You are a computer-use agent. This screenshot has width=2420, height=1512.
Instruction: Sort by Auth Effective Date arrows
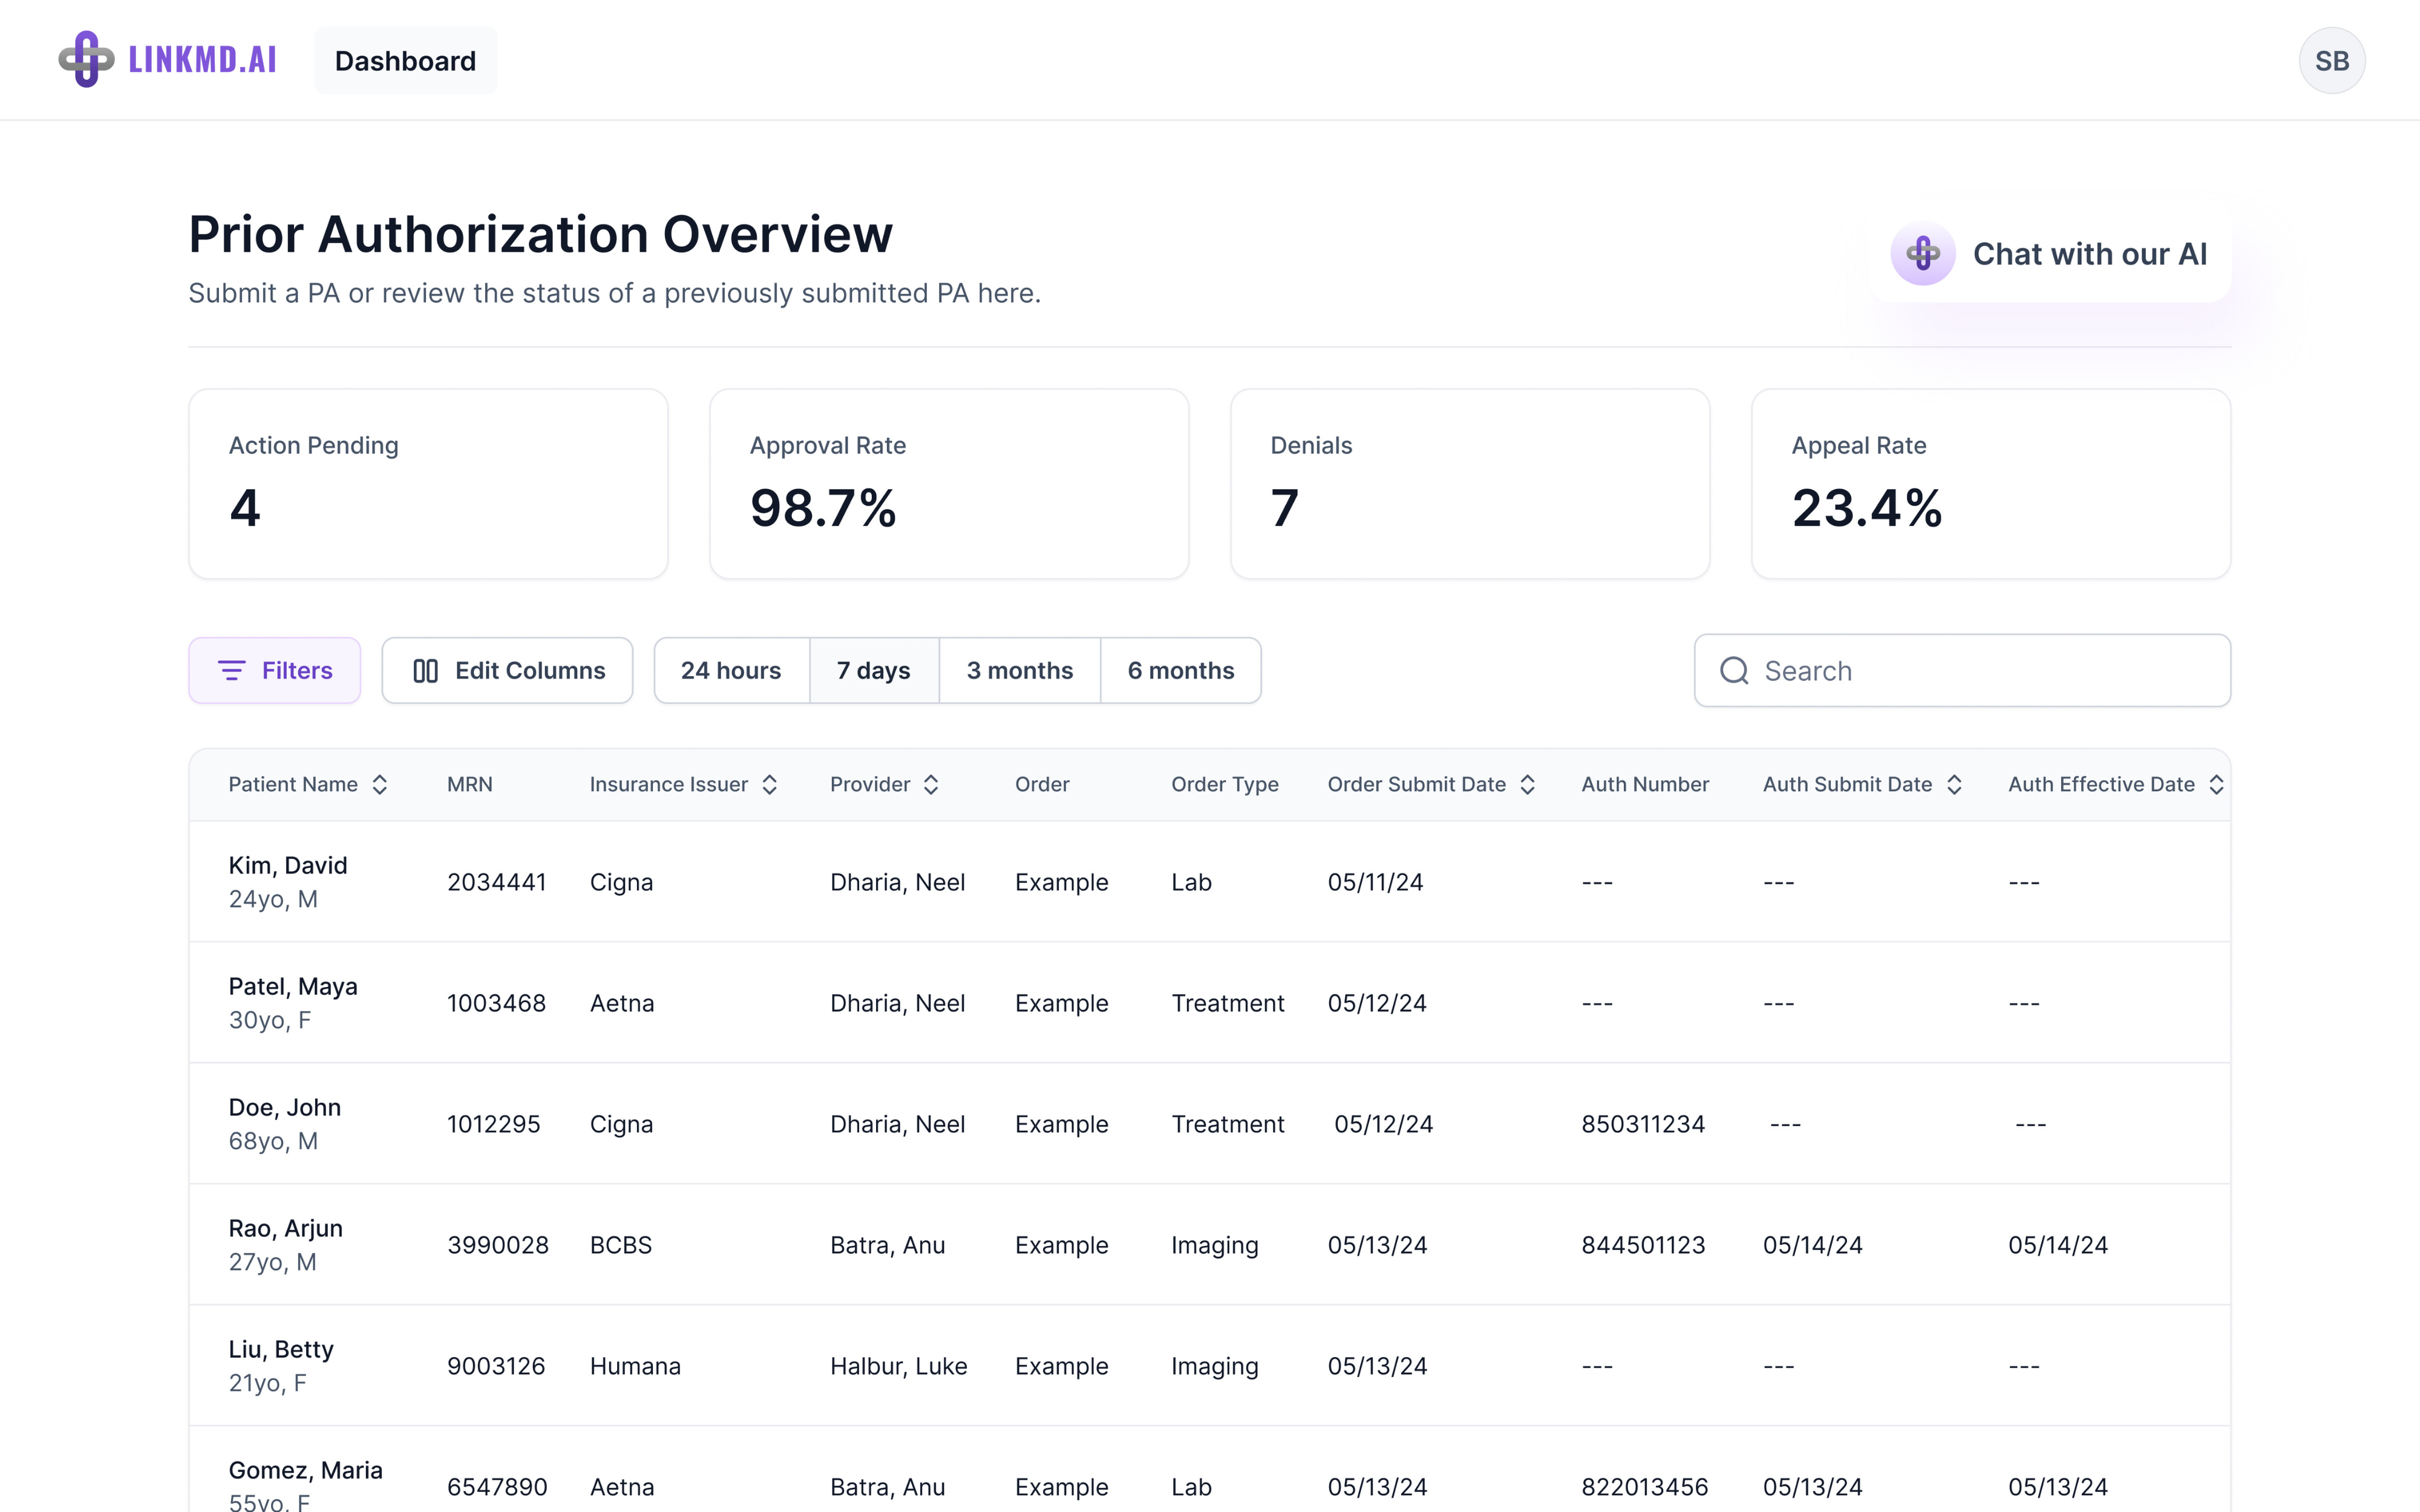[x=2216, y=785]
